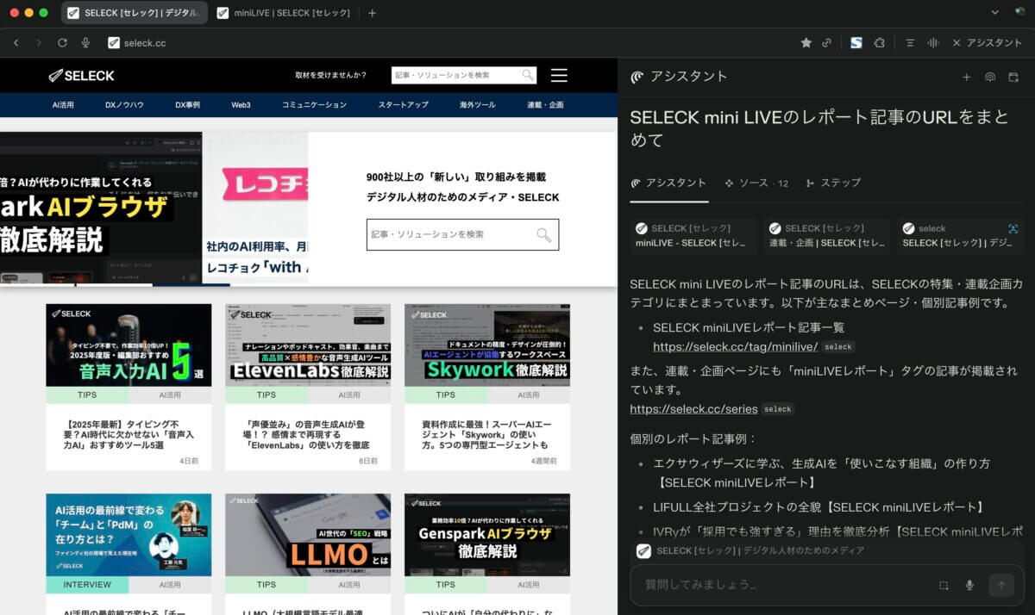The height and width of the screenshot is (615, 1035).
Task: Open the https://seleck.cc/series link
Action: (x=693, y=409)
